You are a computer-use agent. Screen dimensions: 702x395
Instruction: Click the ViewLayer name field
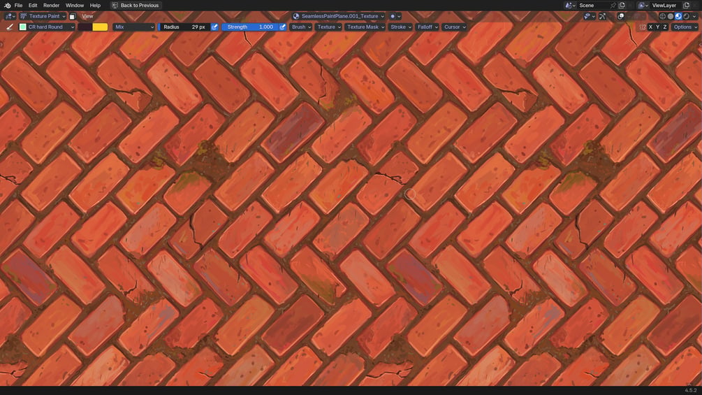pyautogui.click(x=666, y=6)
